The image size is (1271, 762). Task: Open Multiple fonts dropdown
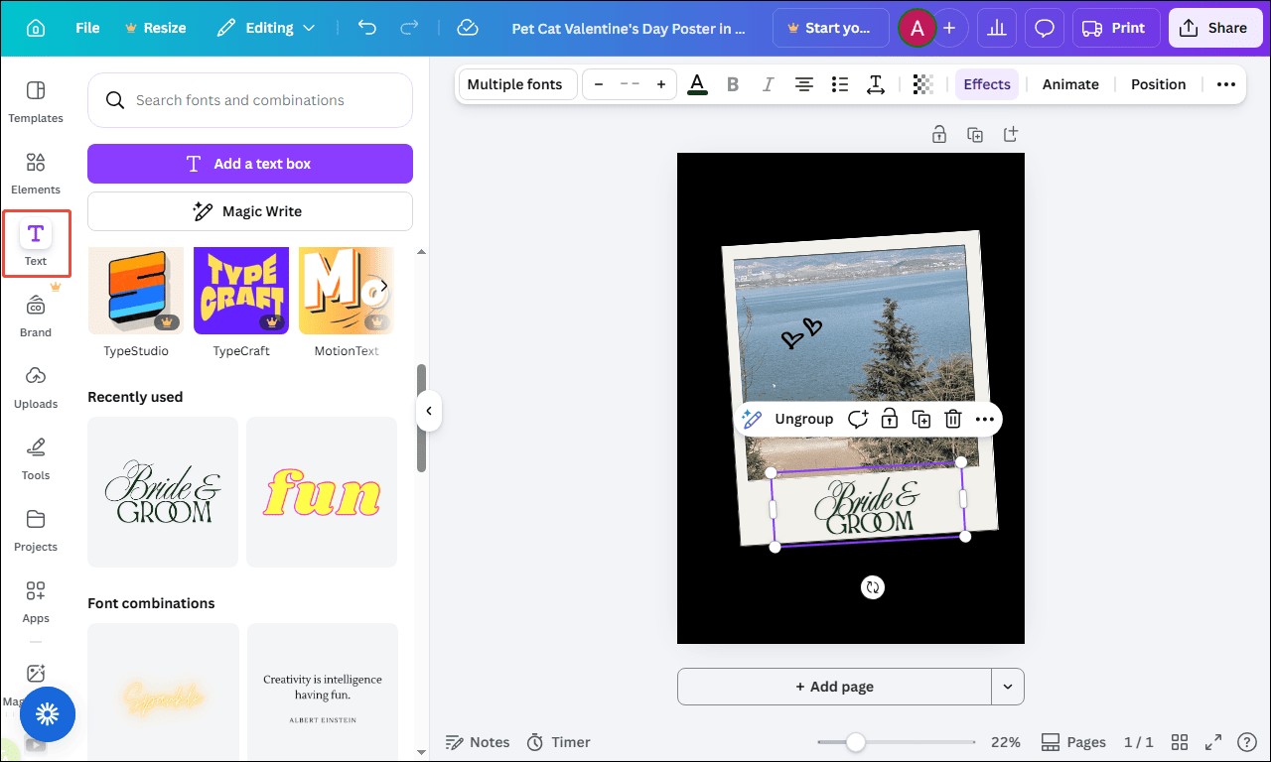(x=516, y=84)
